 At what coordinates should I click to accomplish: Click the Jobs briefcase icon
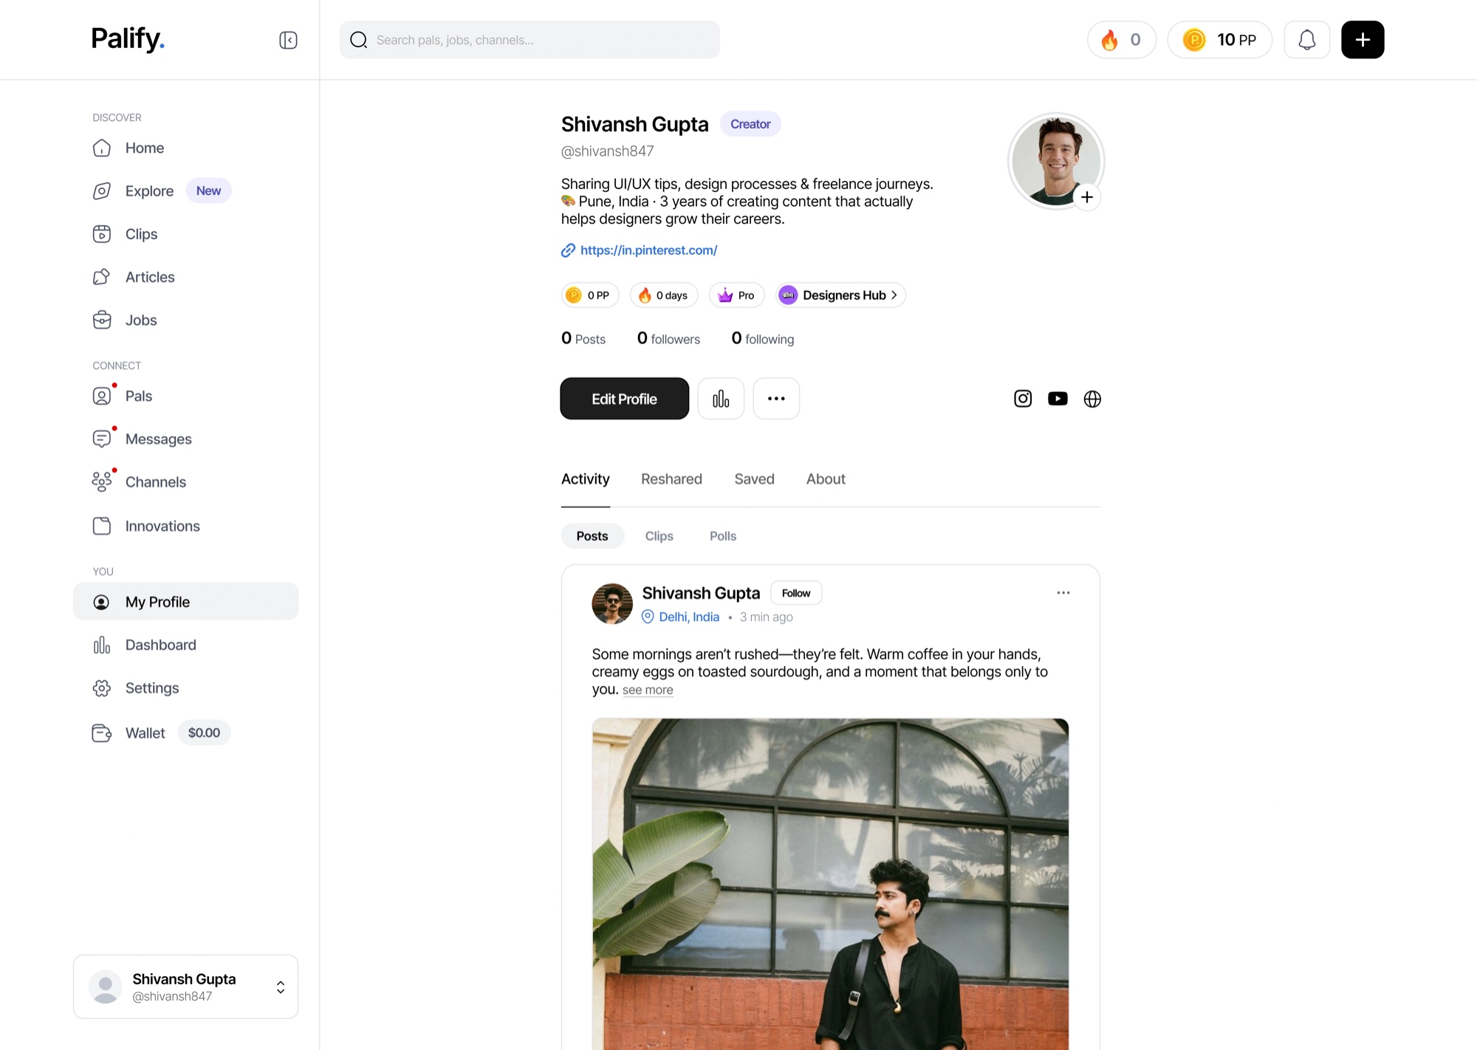102,320
